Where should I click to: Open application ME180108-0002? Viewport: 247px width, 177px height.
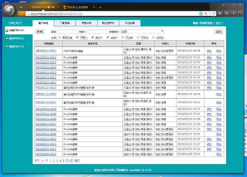(x=46, y=154)
